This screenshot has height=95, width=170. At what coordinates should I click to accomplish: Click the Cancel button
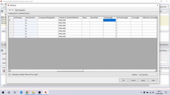(x=133, y=80)
